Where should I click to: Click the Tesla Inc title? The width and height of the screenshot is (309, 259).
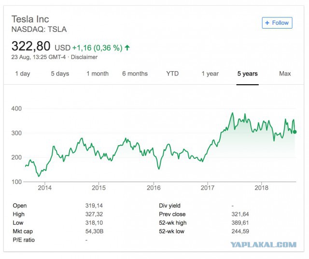30,19
